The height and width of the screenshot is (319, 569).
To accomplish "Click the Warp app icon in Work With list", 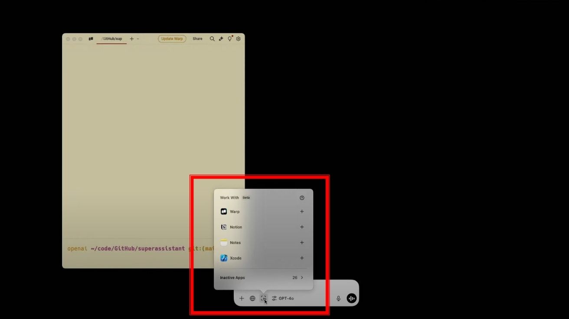I will [x=224, y=212].
